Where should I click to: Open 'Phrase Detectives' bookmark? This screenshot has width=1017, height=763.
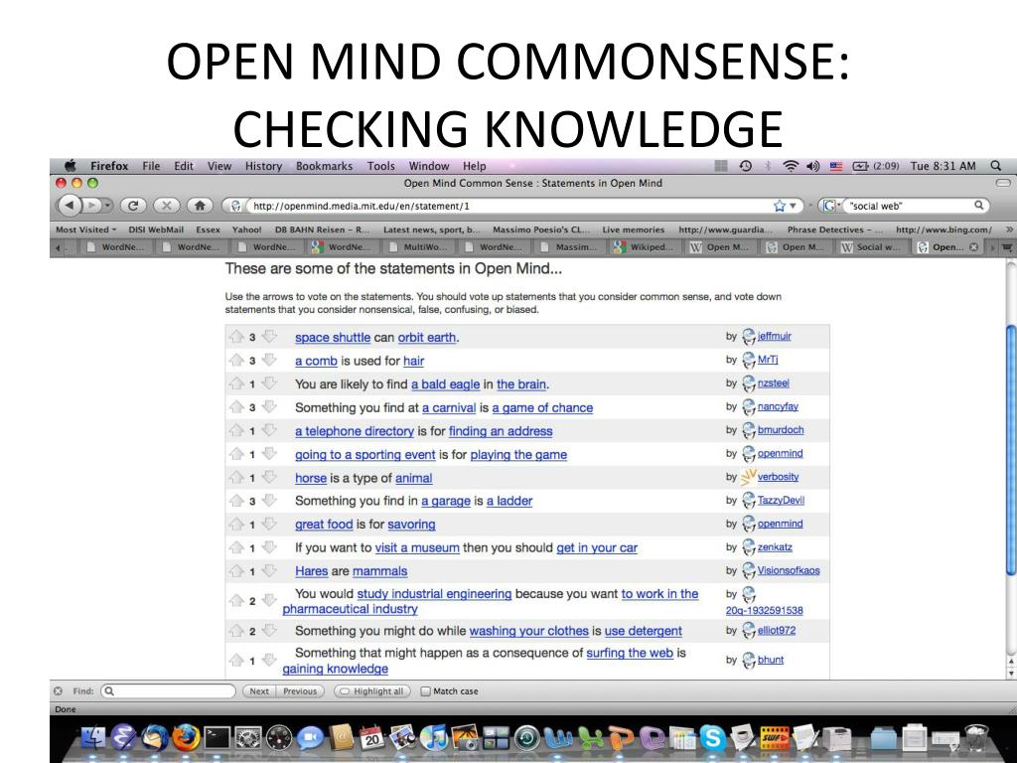tap(834, 229)
